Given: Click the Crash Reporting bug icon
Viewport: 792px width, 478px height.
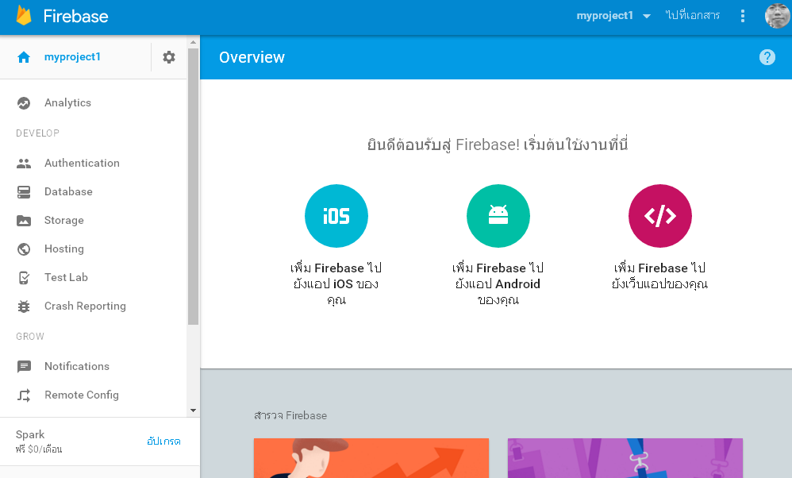Looking at the screenshot, I should [24, 306].
